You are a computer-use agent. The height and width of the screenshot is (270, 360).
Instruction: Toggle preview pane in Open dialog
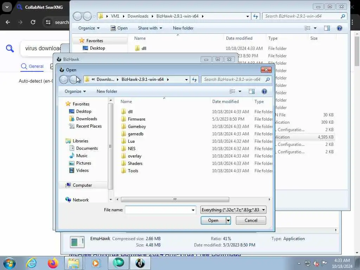[252, 91]
